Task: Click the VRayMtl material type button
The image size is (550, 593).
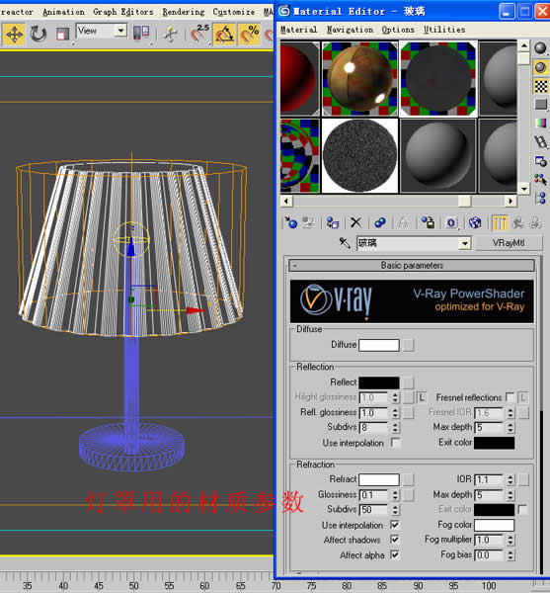Action: [509, 243]
